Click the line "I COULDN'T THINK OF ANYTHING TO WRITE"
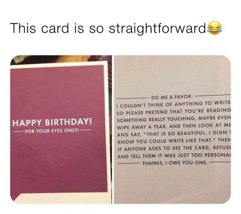This screenshot has height=214, width=241. click(x=174, y=104)
